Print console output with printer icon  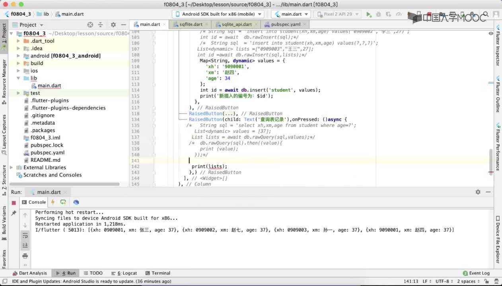[x=25, y=256]
